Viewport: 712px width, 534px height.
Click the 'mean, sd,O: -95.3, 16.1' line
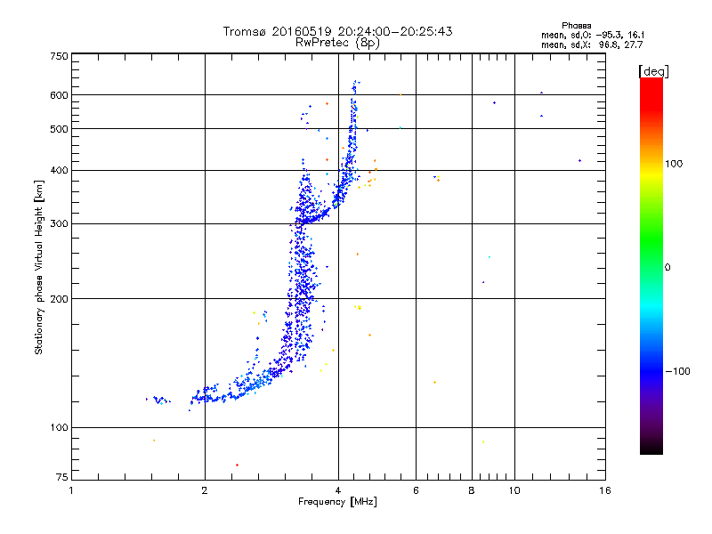(x=593, y=35)
